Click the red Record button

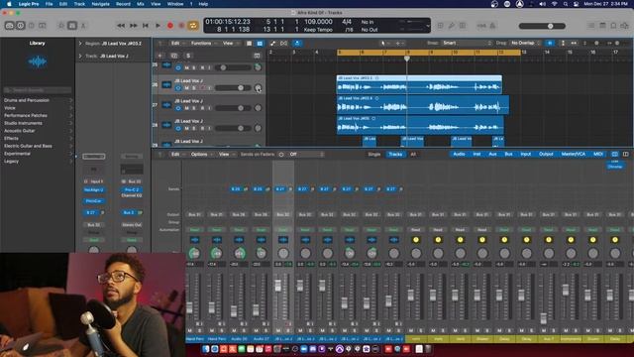coord(170,26)
